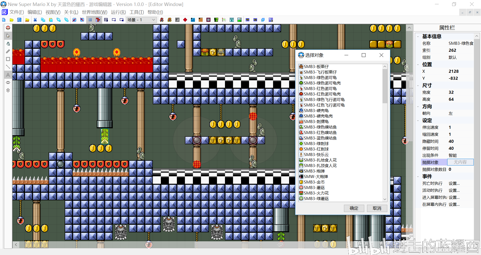Click 设置... next to 活动时执行
481x255 pixels.
click(454, 190)
